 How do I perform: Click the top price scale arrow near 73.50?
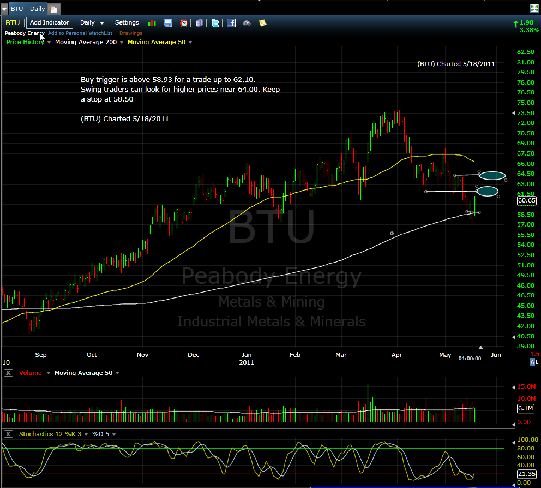point(514,113)
